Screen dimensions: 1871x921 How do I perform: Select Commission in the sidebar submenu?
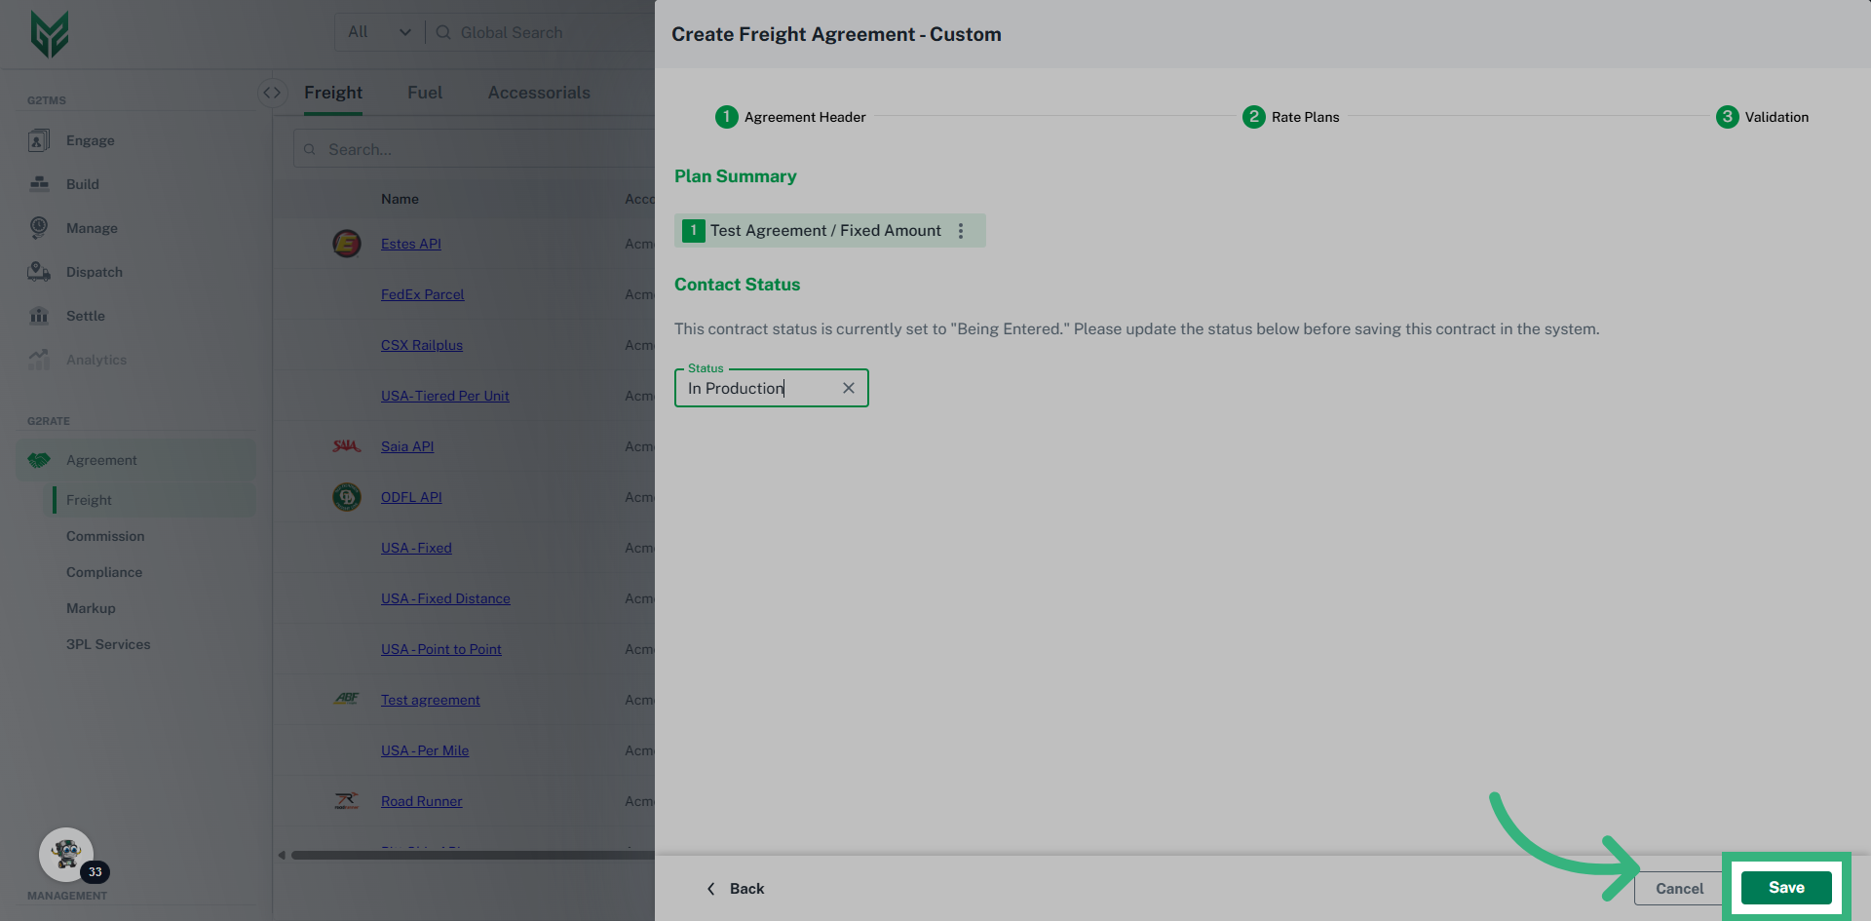[105, 536]
